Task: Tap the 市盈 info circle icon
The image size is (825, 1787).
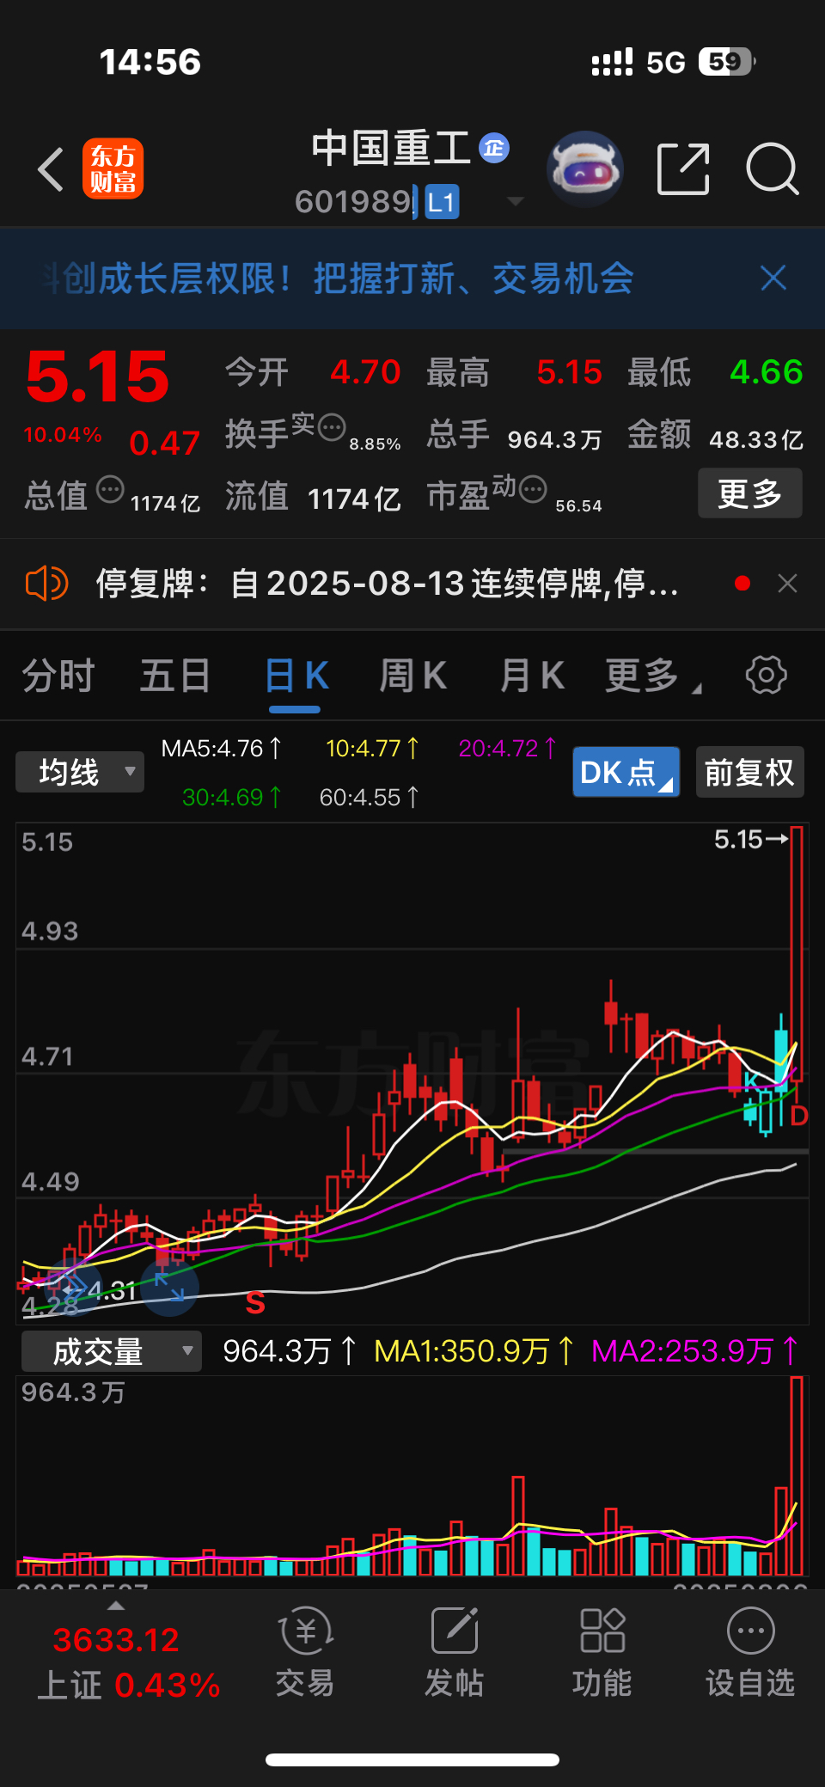Action: [533, 489]
